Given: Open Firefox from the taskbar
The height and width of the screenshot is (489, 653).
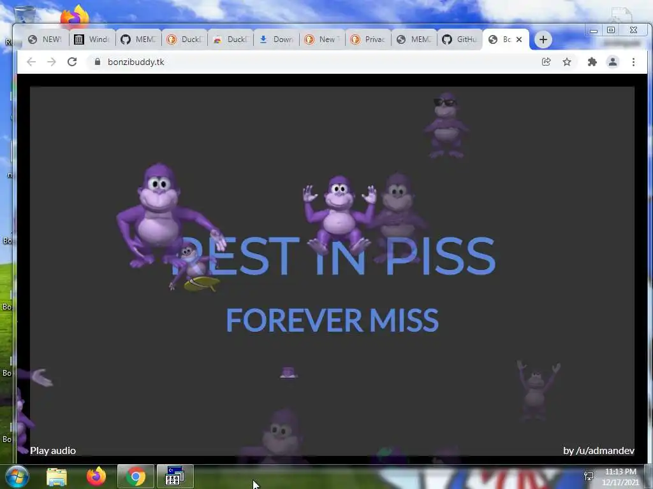Looking at the screenshot, I should tap(96, 476).
